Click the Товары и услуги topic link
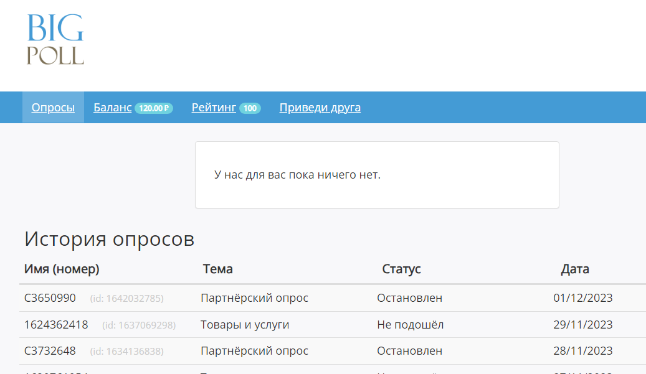The height and width of the screenshot is (374, 646). coord(245,324)
